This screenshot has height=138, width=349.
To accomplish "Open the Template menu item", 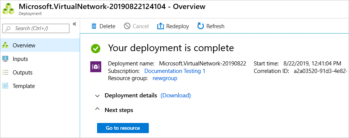I will coord(40,86).
